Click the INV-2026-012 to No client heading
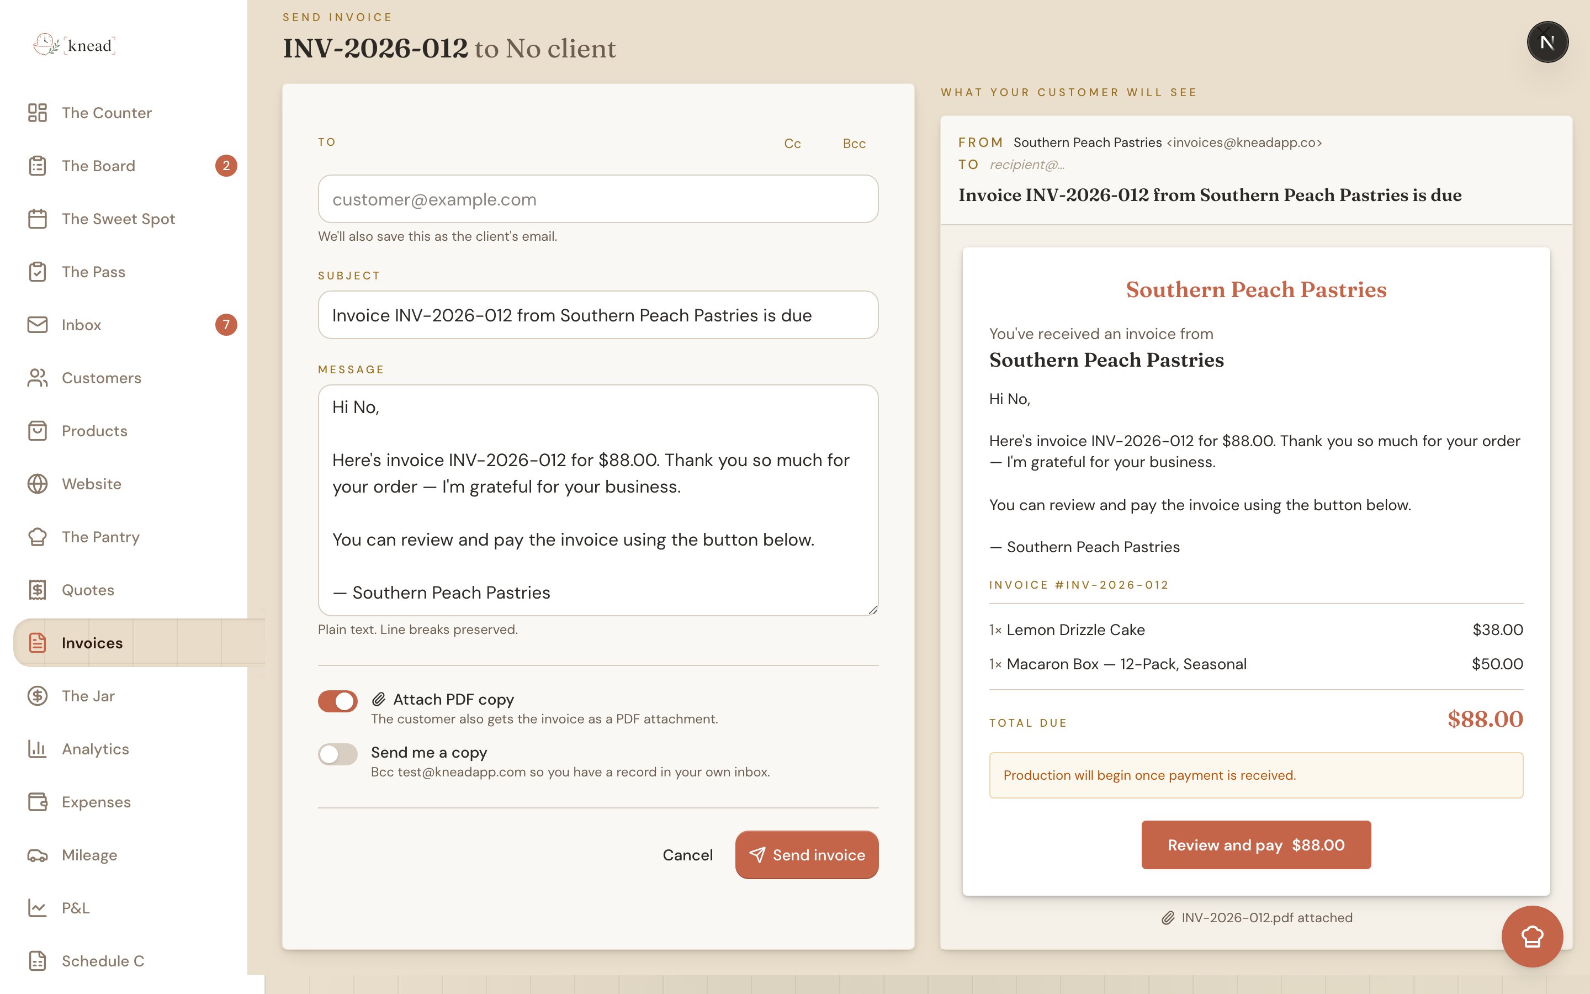The width and height of the screenshot is (1590, 994). 449,49
